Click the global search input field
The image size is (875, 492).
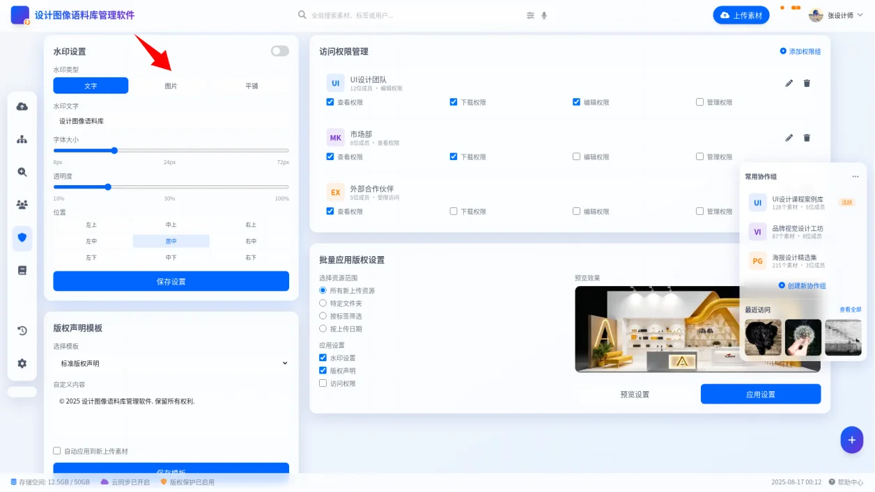pyautogui.click(x=415, y=15)
